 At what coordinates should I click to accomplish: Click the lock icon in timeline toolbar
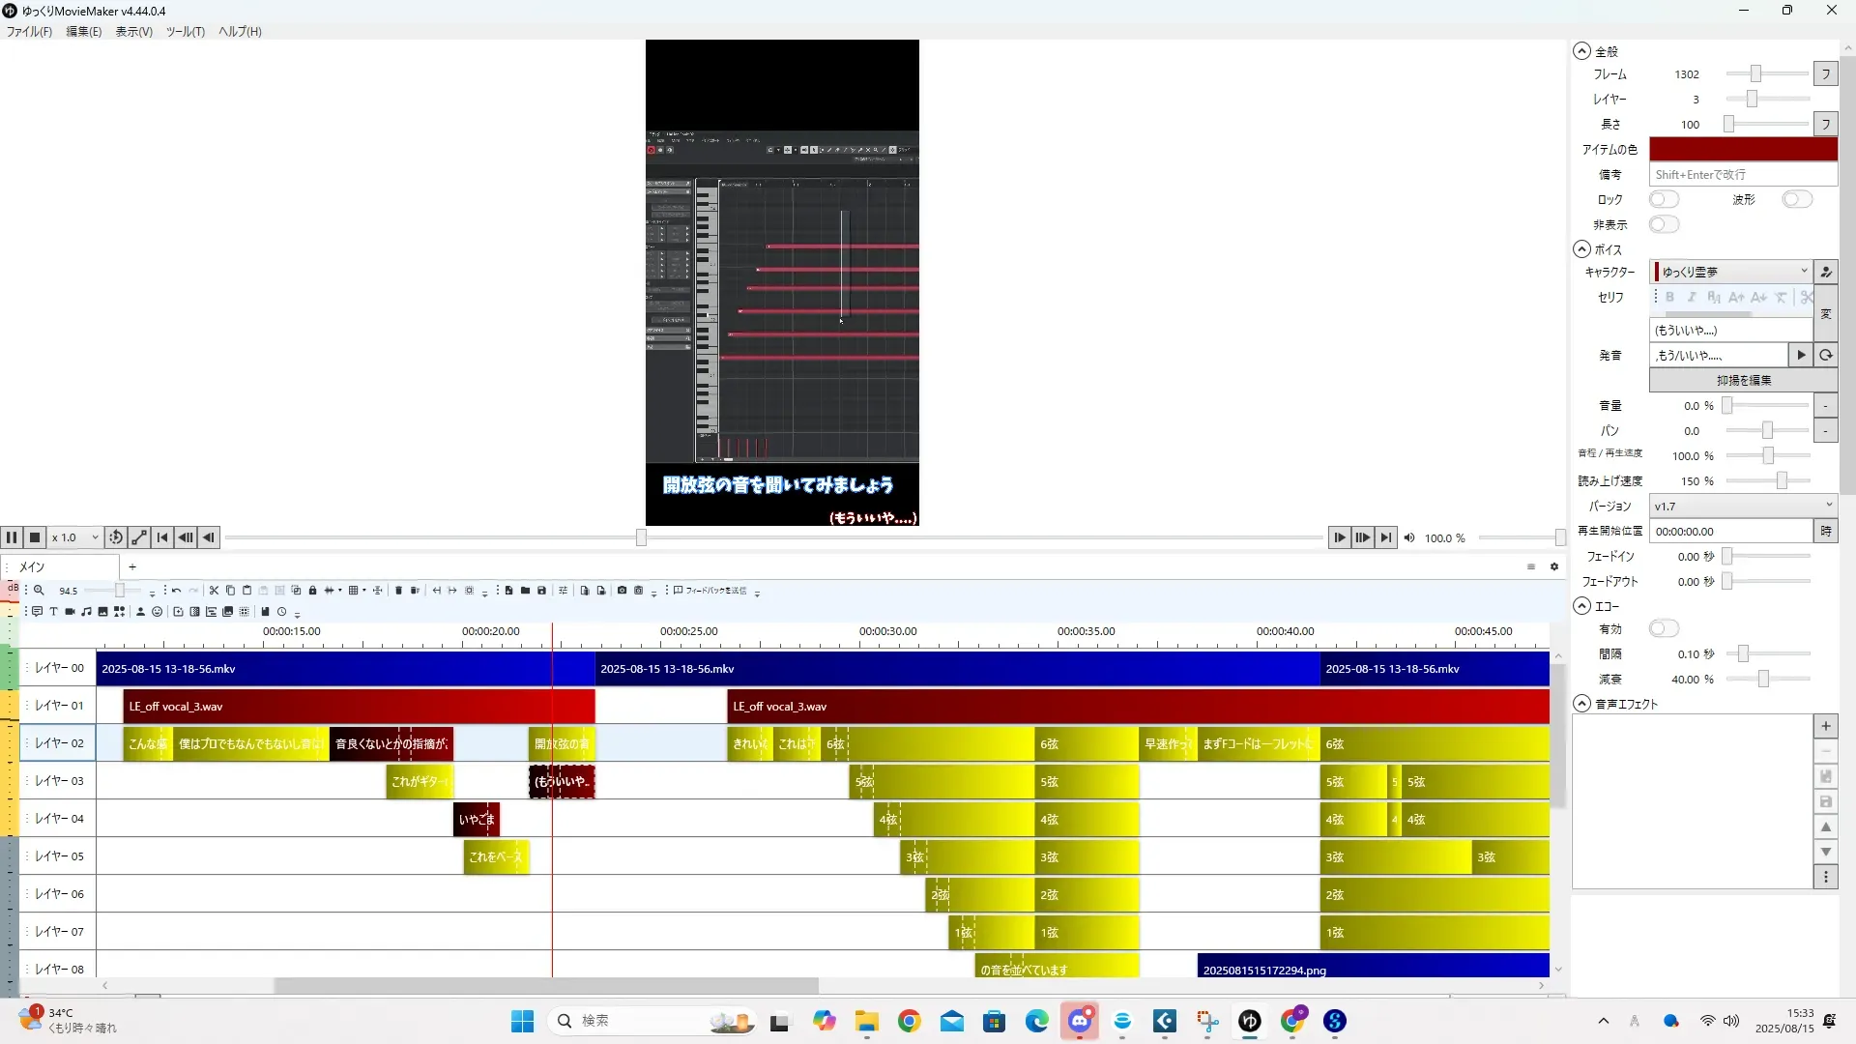(x=312, y=591)
